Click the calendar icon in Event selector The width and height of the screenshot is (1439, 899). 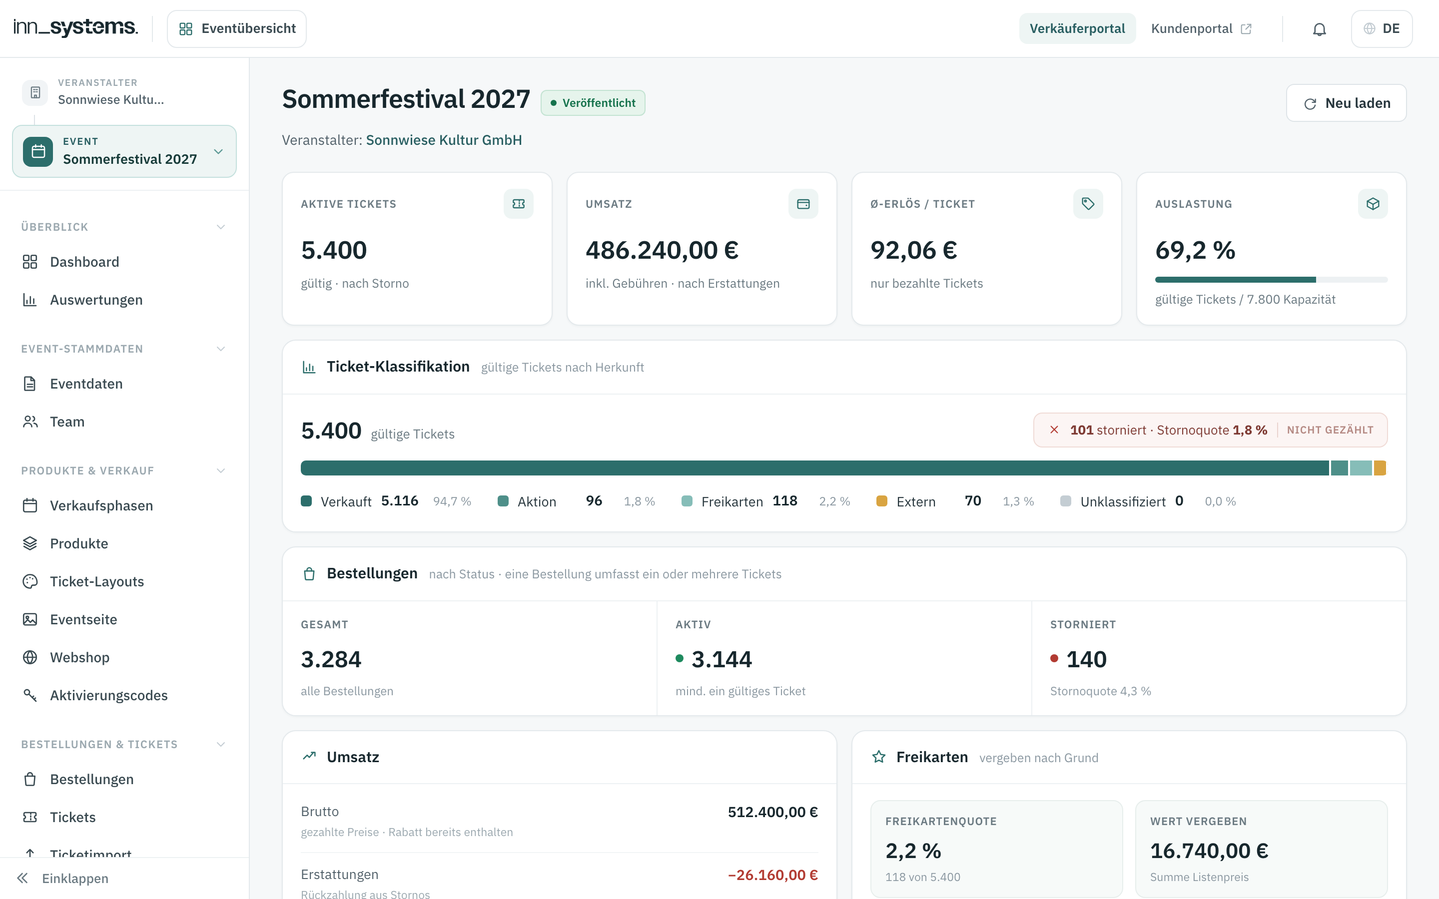point(38,152)
